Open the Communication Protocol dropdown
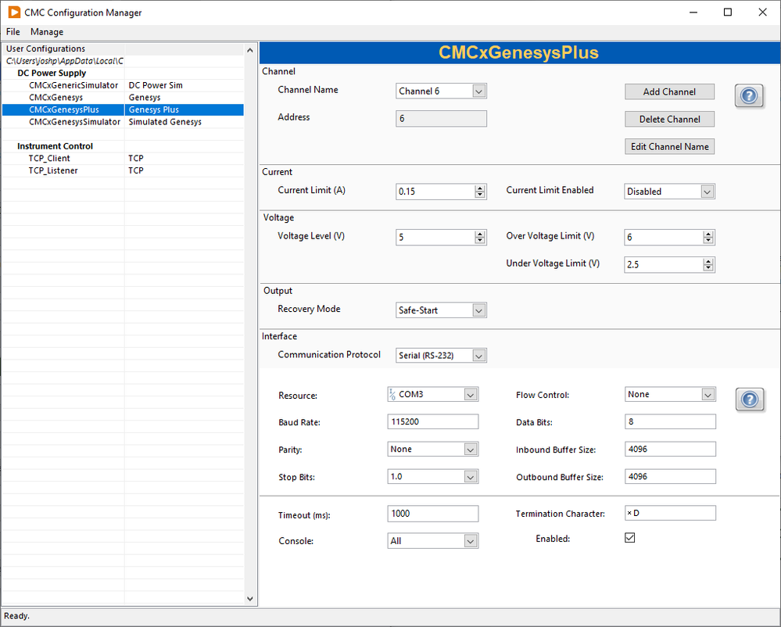The image size is (781, 627). 479,356
